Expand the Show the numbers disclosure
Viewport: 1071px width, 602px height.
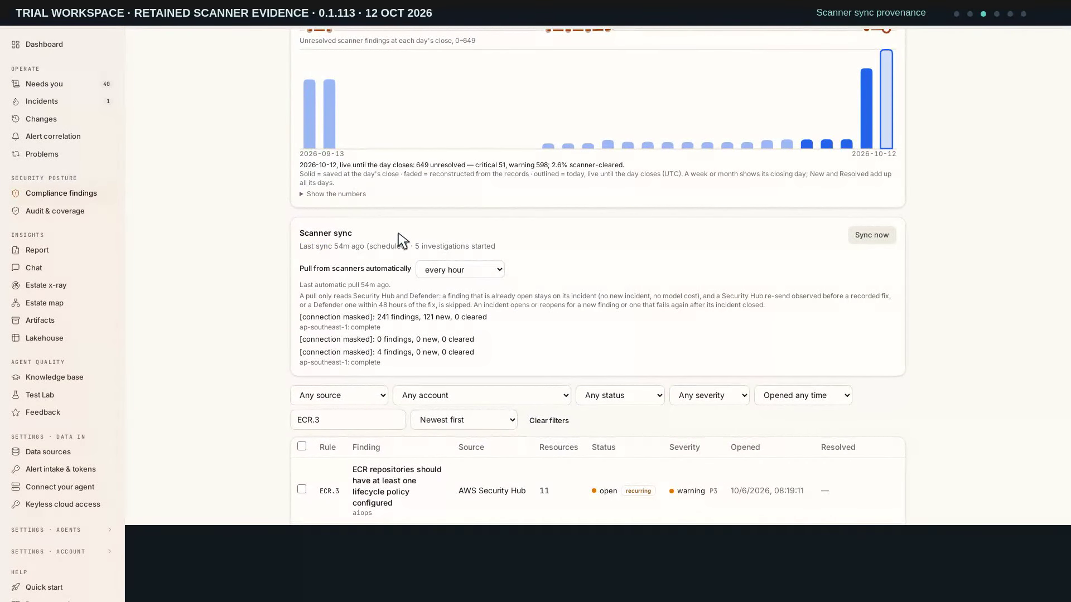pos(333,194)
